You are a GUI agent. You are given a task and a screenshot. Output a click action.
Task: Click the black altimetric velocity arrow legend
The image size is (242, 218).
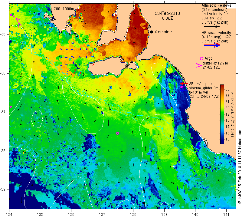tap(212, 27)
